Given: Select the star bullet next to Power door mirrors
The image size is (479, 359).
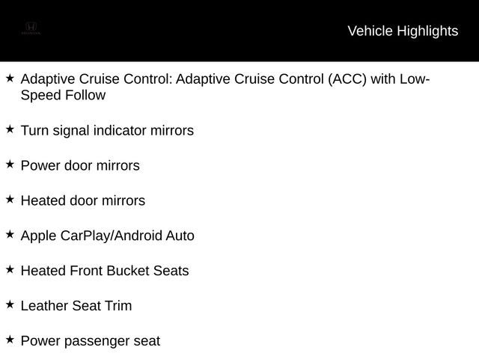Looking at the screenshot, I should click(x=10, y=165).
